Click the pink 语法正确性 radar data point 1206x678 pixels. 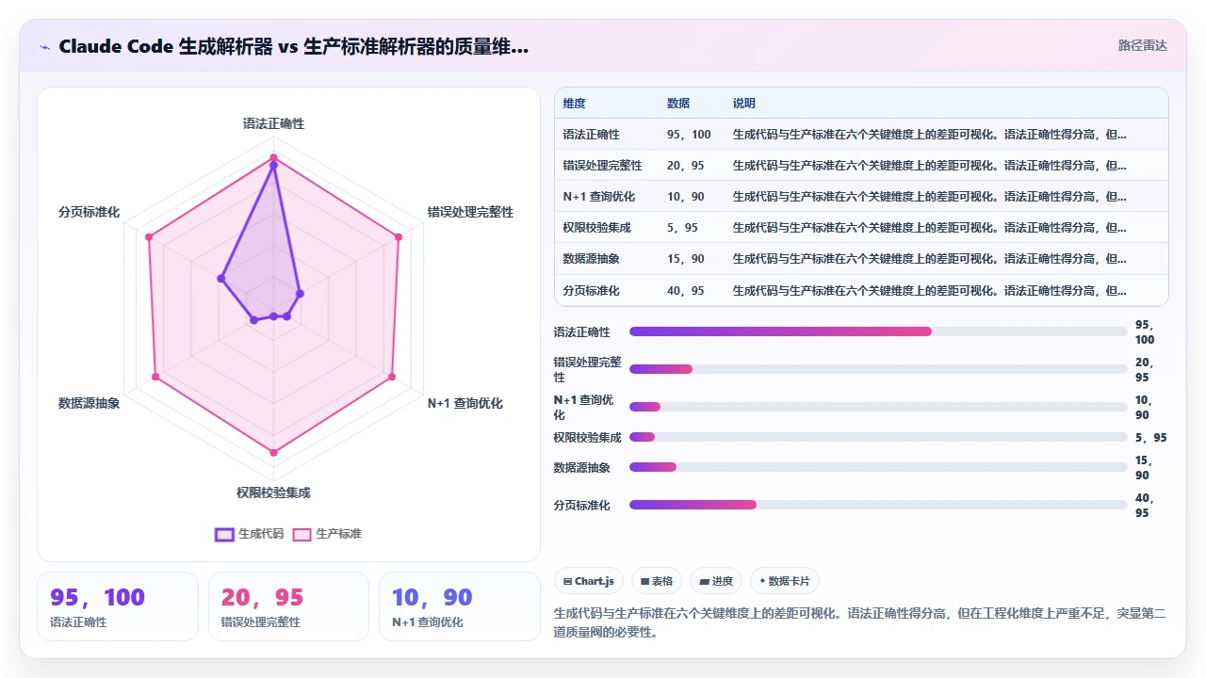click(273, 157)
